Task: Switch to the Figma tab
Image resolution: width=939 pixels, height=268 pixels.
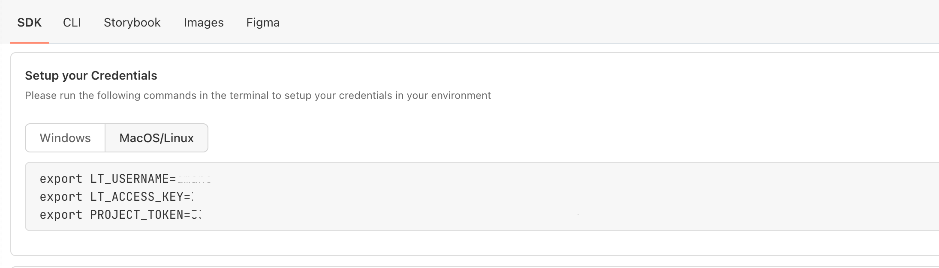Action: [x=263, y=22]
